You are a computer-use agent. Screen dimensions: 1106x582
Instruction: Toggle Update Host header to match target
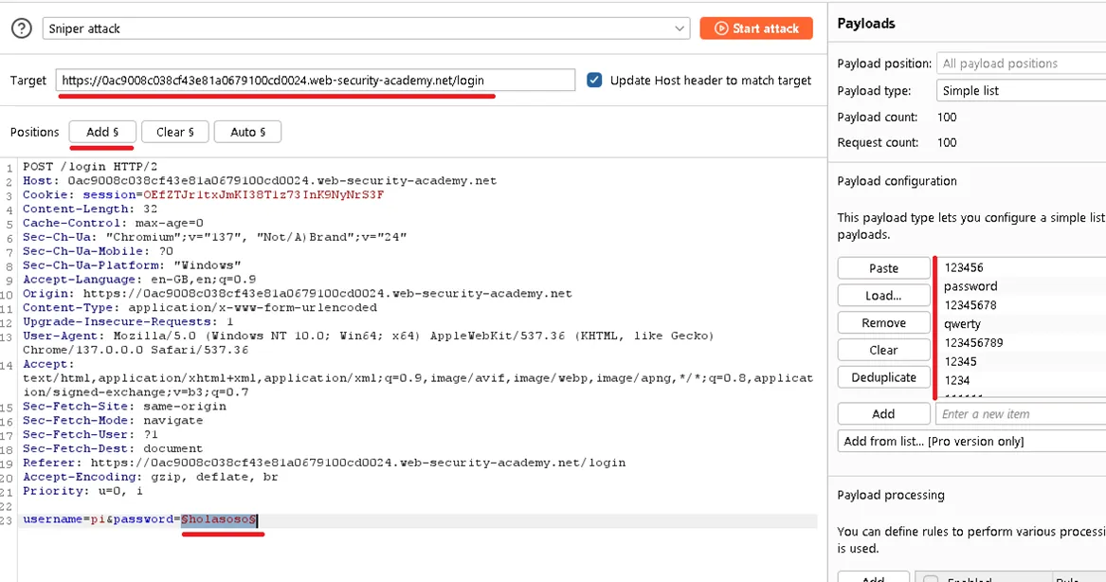coord(594,81)
